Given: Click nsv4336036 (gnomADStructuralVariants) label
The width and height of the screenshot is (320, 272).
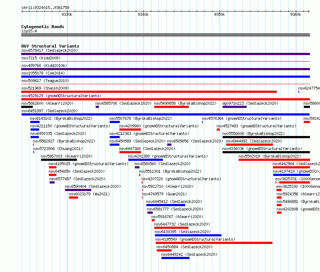Looking at the screenshot, I should (x=262, y=149).
